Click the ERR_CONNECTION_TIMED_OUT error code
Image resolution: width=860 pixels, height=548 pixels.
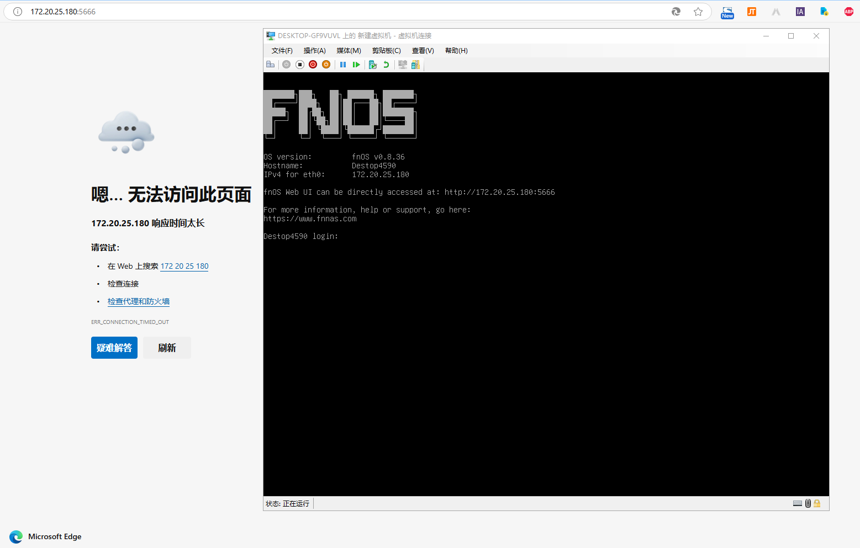pyautogui.click(x=130, y=322)
